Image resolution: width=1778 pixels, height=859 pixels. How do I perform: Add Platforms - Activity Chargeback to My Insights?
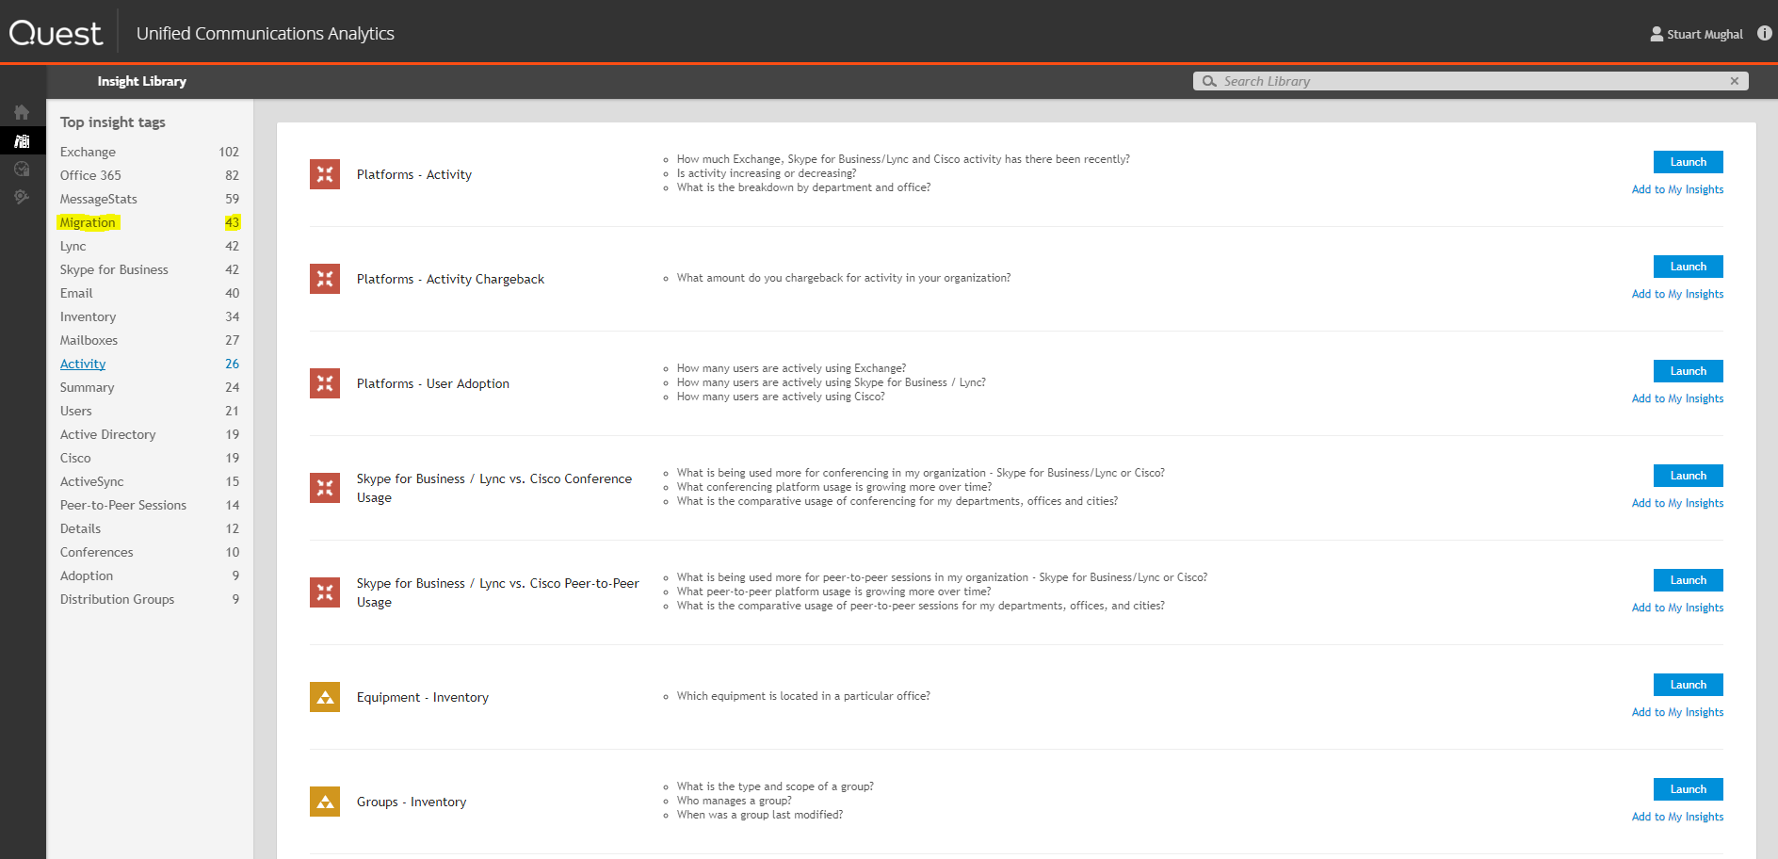(1677, 294)
